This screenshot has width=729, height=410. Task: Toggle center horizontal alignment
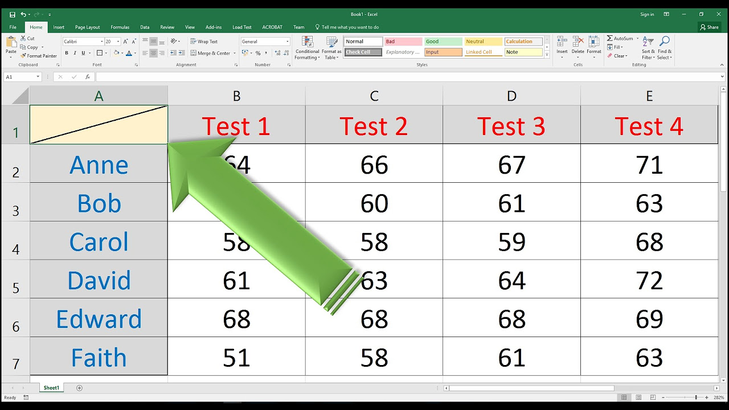click(x=153, y=53)
